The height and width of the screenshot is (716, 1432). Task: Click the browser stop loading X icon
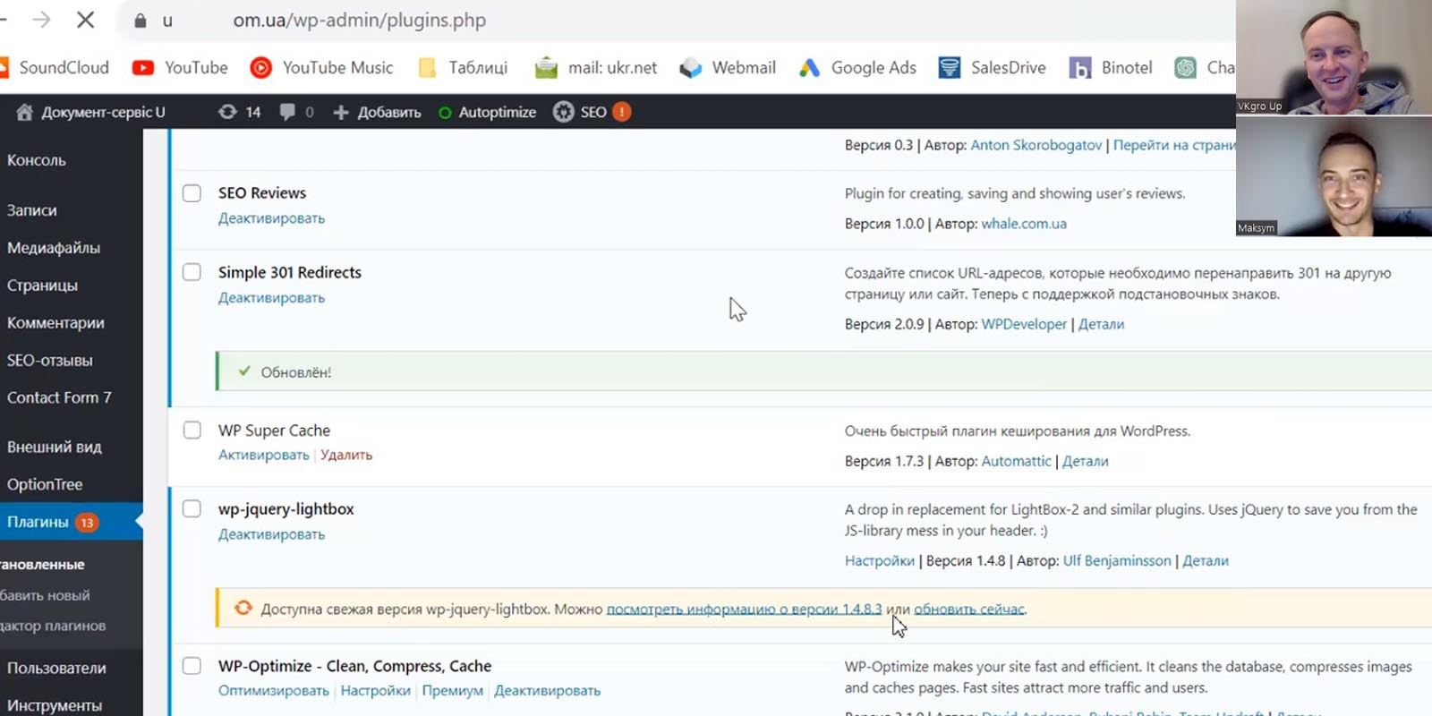pyautogui.click(x=86, y=20)
